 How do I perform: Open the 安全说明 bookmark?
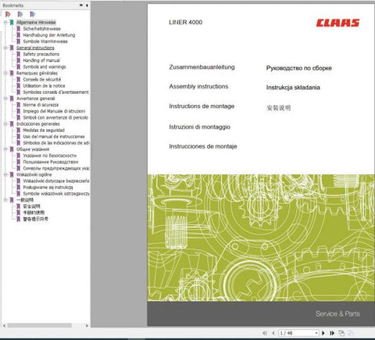(31, 206)
